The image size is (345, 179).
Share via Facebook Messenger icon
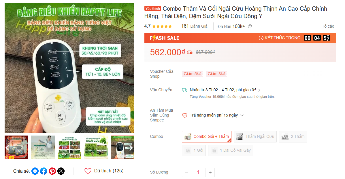point(35,171)
